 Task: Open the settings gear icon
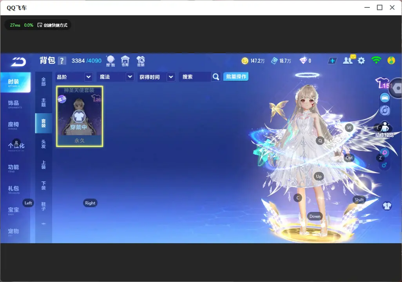361,61
